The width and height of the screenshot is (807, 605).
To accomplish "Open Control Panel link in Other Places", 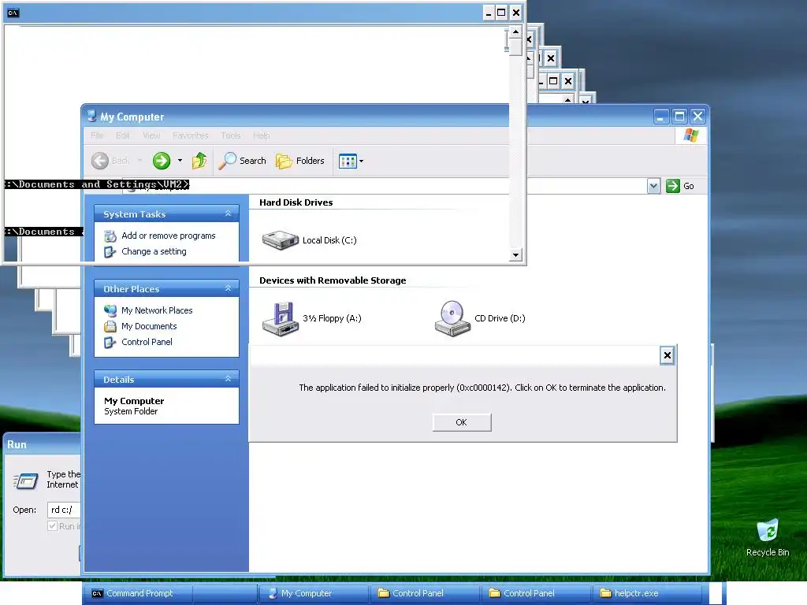I will coord(147,342).
